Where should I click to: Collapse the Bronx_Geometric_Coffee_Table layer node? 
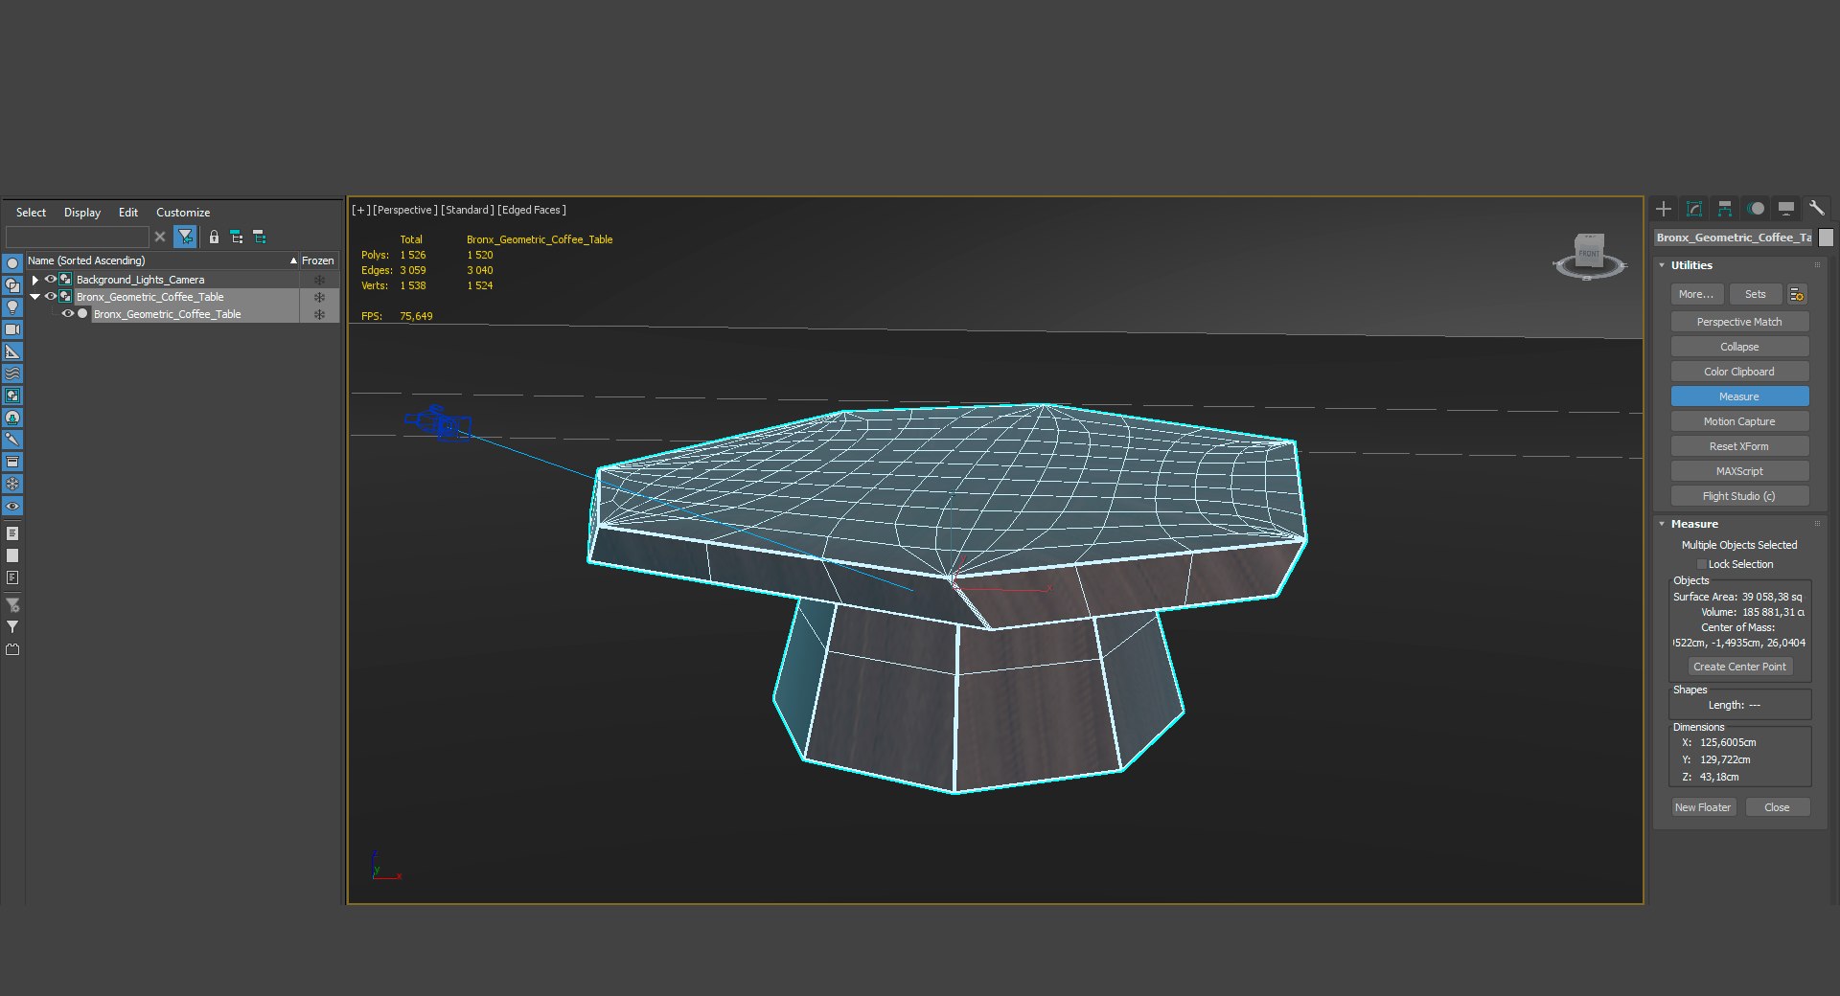[35, 297]
